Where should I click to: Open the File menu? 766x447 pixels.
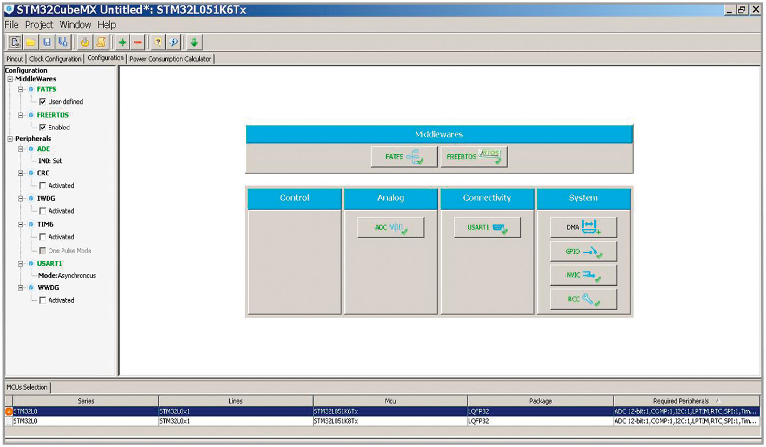pyautogui.click(x=11, y=25)
